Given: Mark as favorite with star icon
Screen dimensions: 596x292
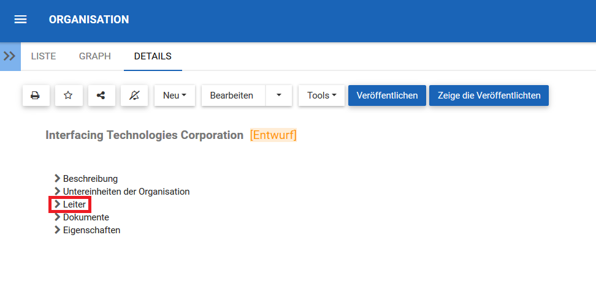Looking at the screenshot, I should pos(69,95).
